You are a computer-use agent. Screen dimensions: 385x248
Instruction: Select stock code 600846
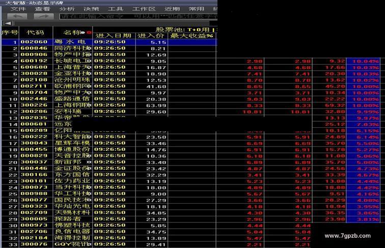coord(34,48)
